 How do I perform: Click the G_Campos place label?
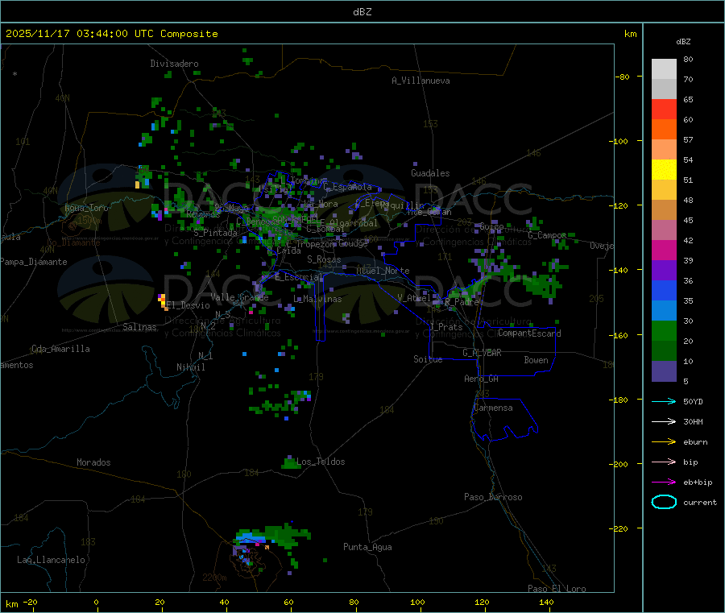point(547,235)
